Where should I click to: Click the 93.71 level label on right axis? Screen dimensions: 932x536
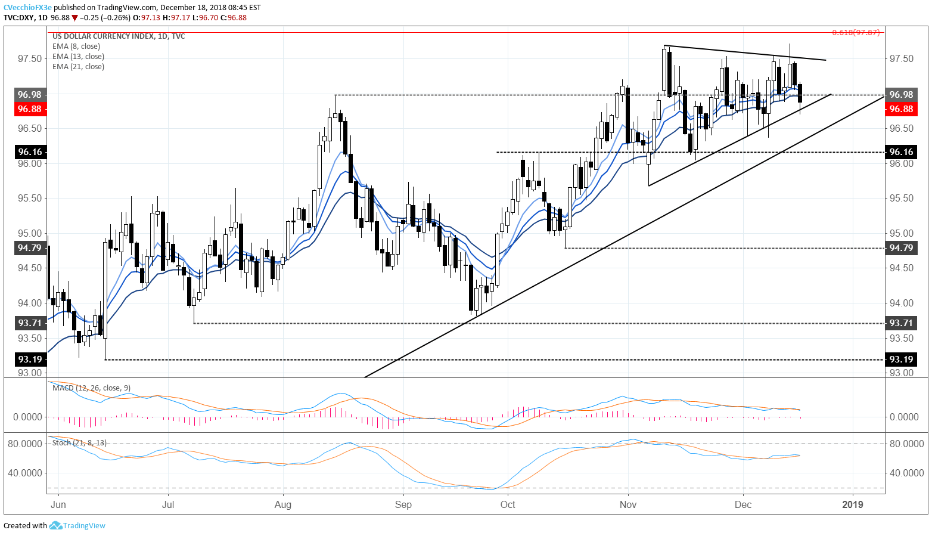[900, 323]
